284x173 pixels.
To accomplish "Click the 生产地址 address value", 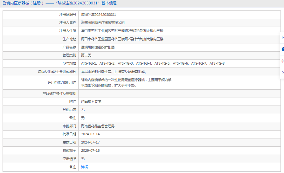I will point(122,39).
